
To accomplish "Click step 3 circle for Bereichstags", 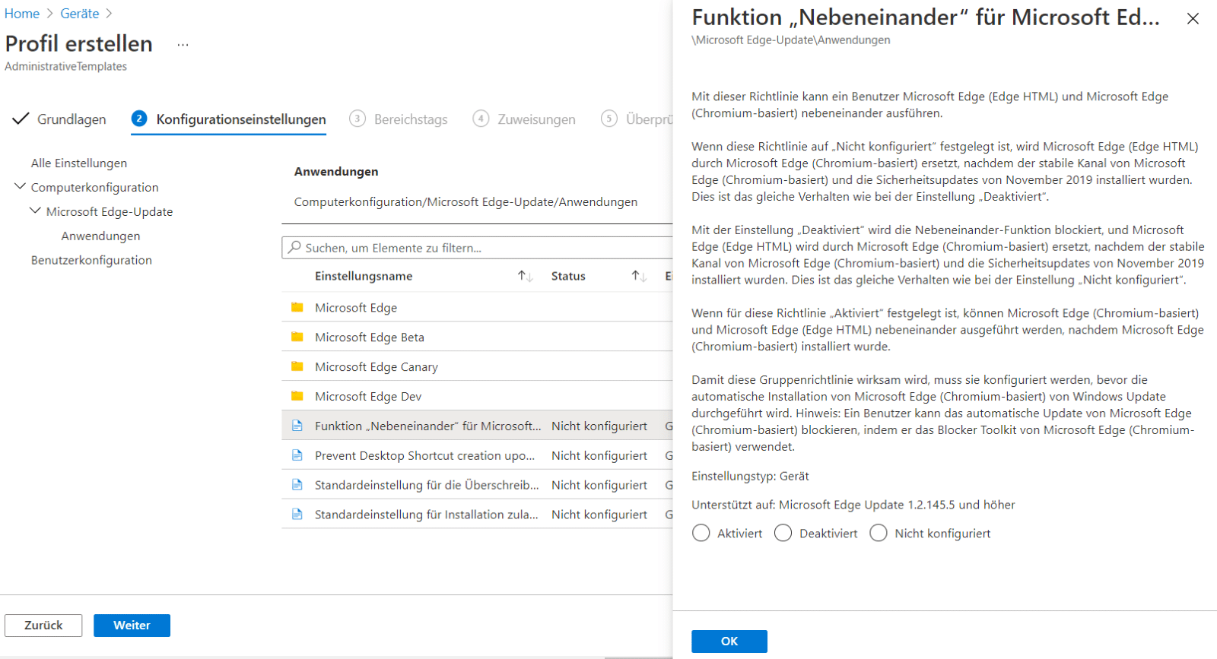I will coord(357,119).
